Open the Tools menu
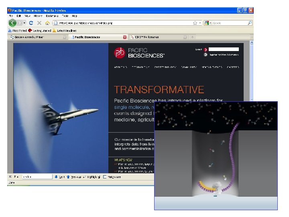Screen dimensions: 289x217 [65, 16]
